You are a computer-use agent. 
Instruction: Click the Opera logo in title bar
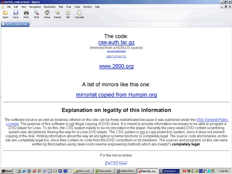(x=2, y=2)
